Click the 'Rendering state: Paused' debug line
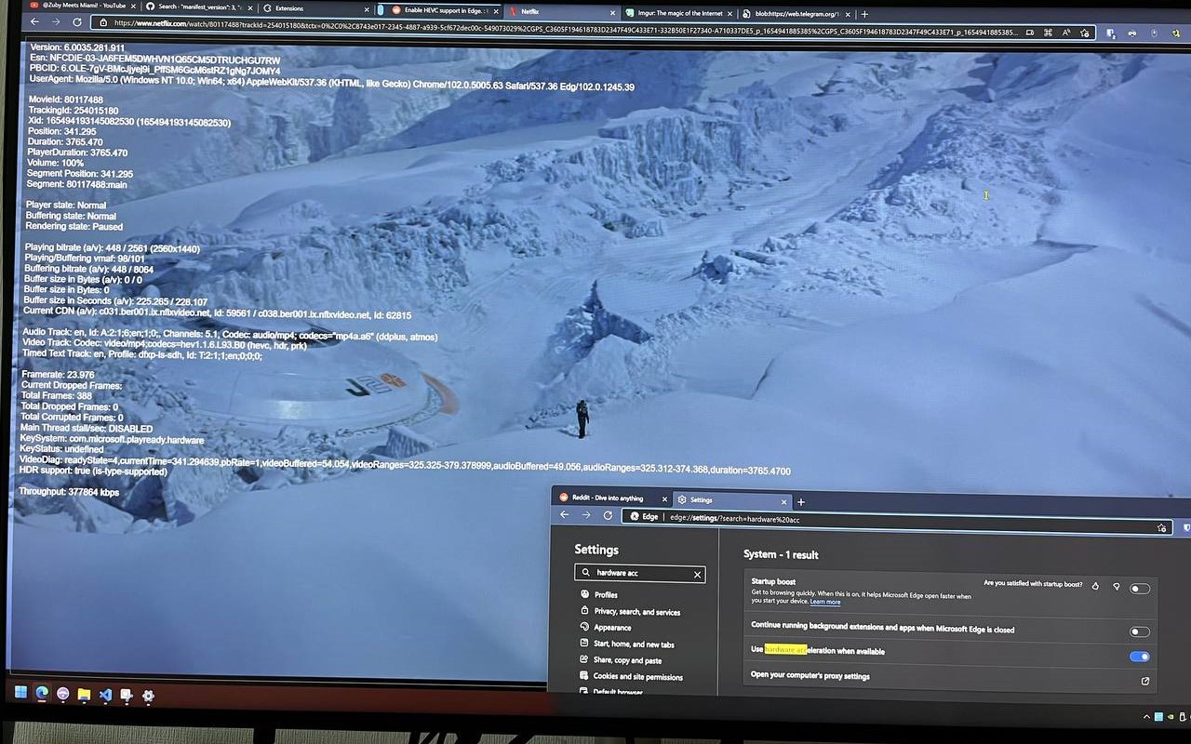Viewport: 1191px width, 744px height. coord(74,227)
